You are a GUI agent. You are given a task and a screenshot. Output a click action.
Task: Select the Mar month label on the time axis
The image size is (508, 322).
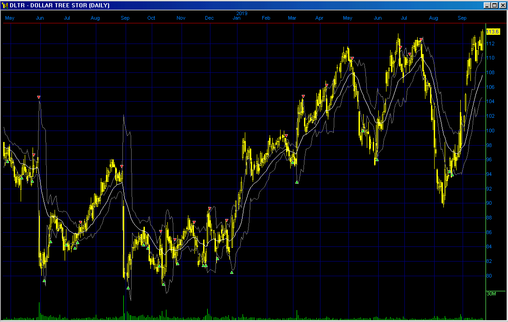point(292,18)
